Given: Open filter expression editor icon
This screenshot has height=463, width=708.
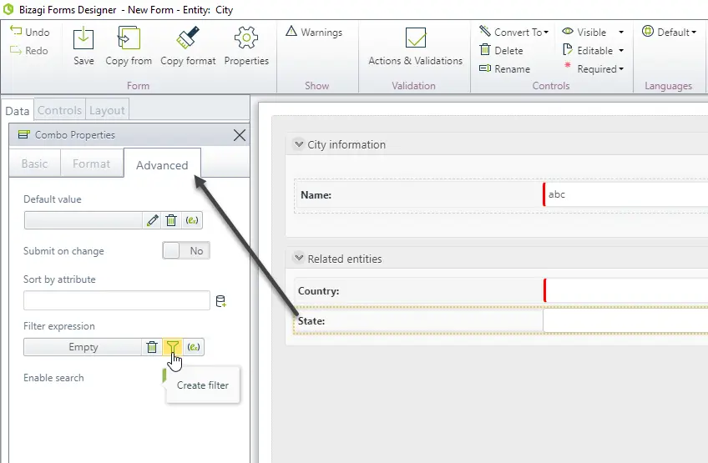Looking at the screenshot, I should click(193, 347).
